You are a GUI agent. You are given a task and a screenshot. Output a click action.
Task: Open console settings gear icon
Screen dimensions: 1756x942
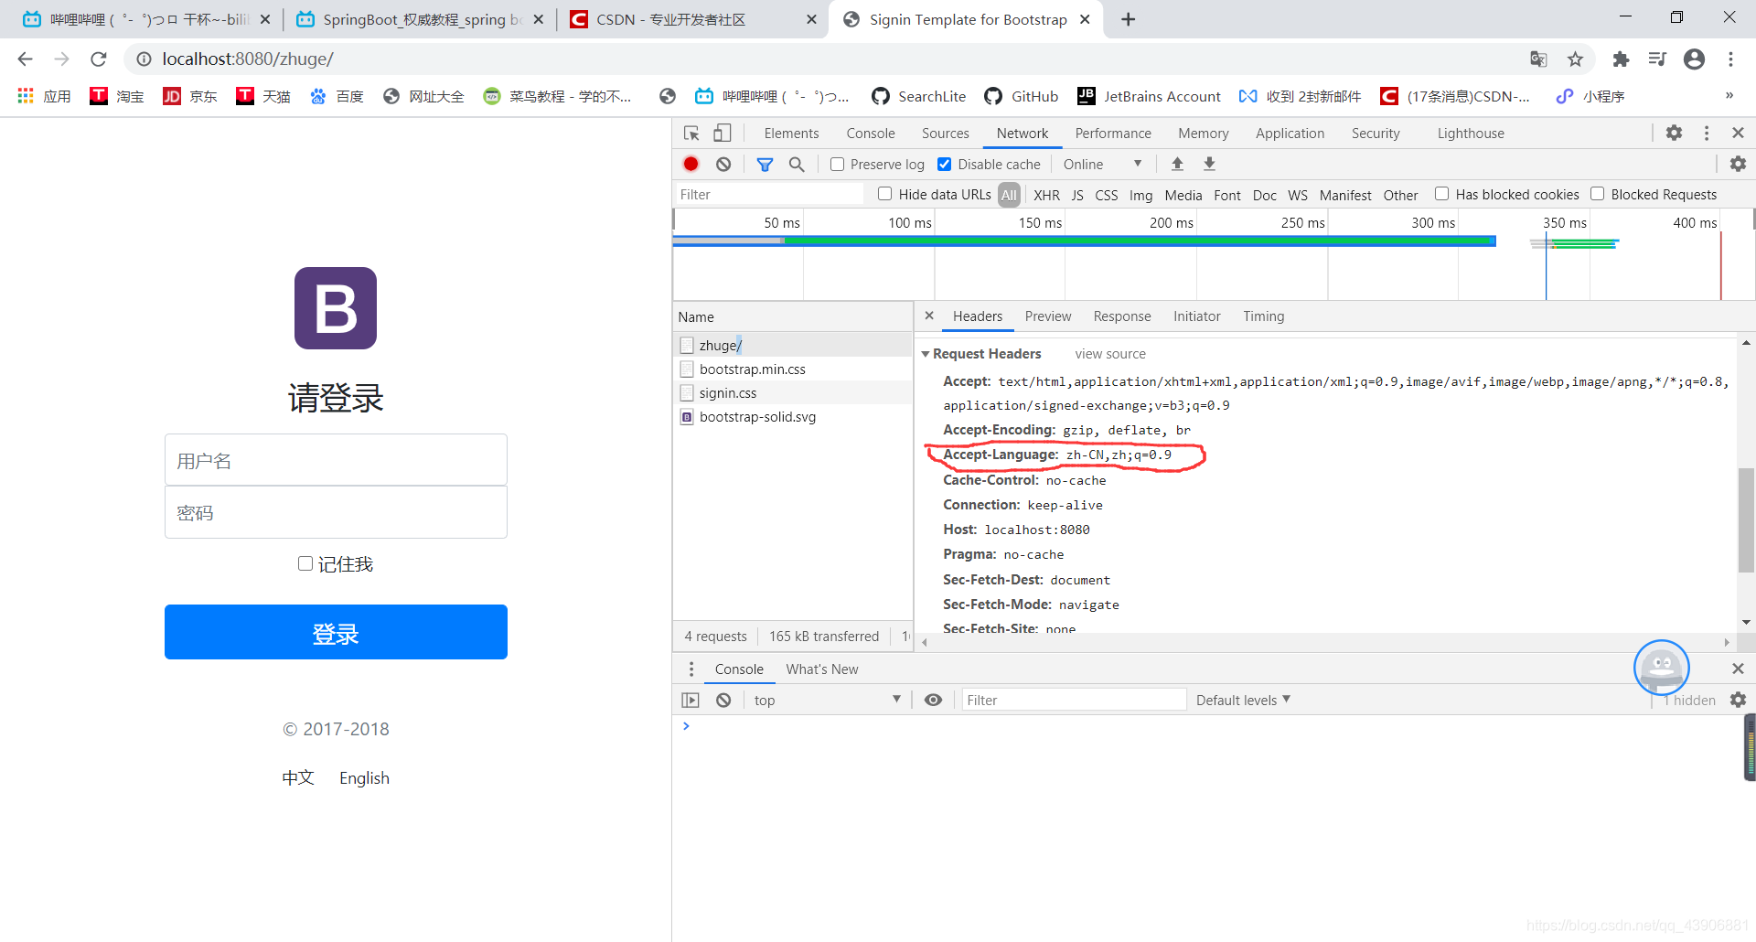click(x=1738, y=701)
